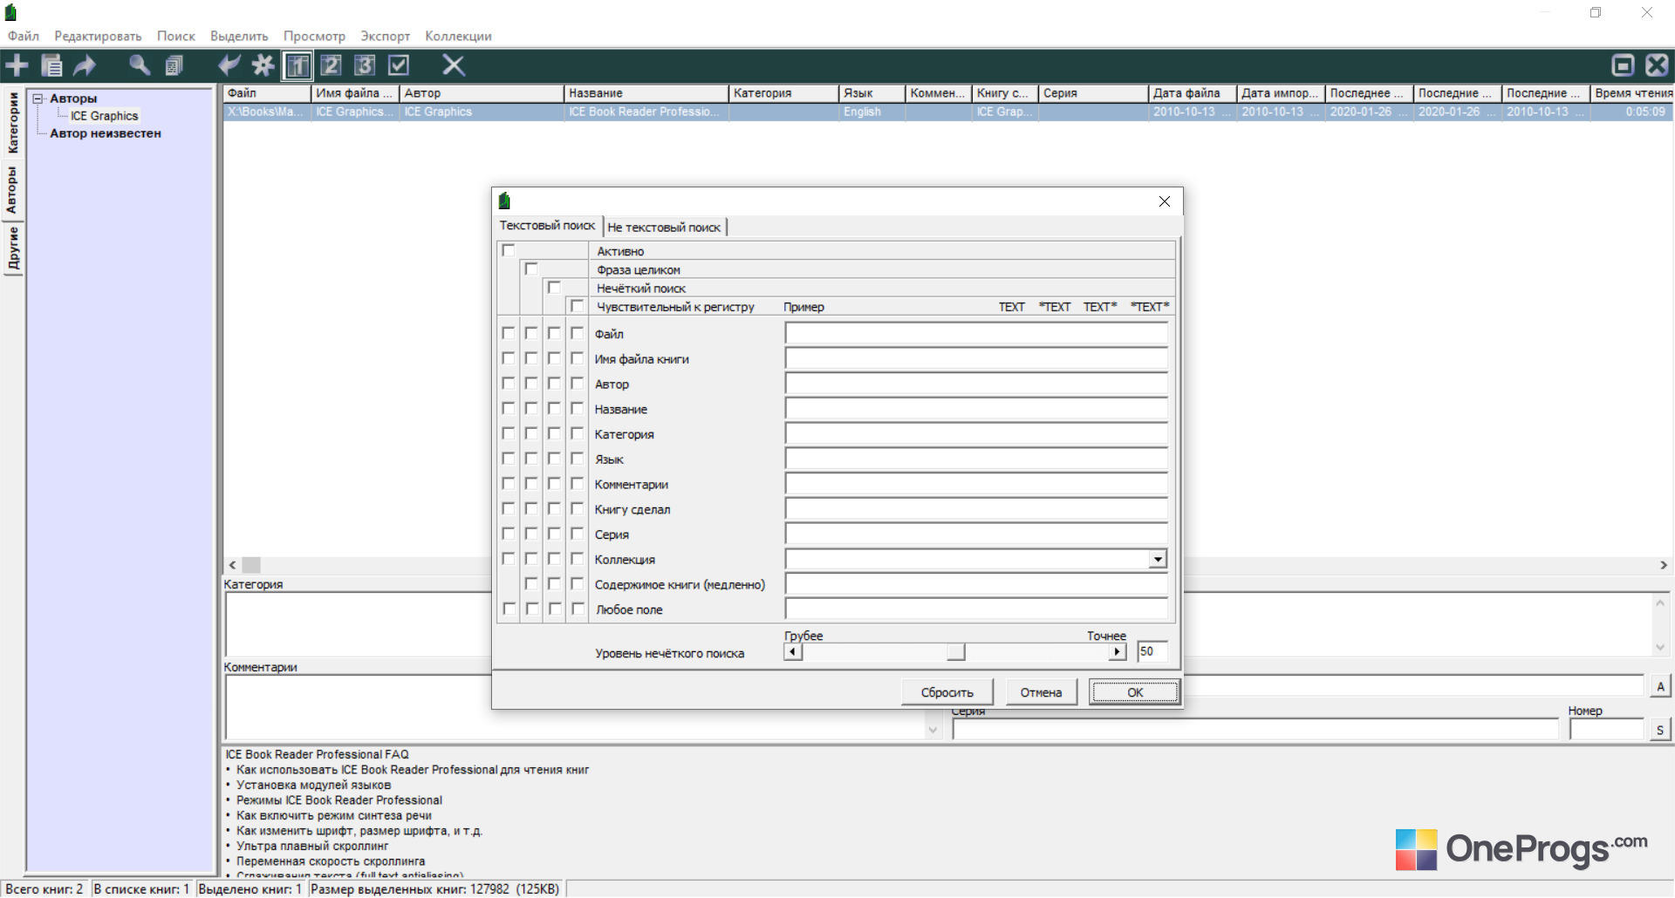Screen dimensions: 1675x898
Task: Toggle the Активно master checkbox
Action: pyautogui.click(x=509, y=251)
